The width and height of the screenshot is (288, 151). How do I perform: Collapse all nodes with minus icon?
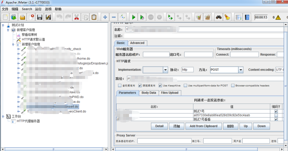point(114,17)
